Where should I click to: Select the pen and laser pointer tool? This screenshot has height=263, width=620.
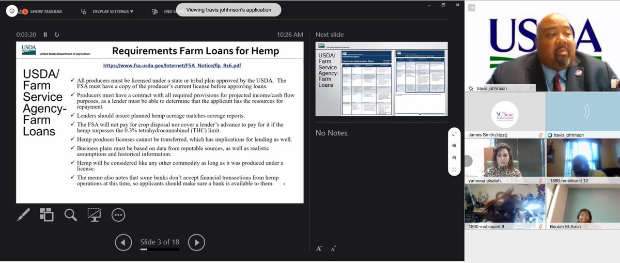click(x=23, y=214)
